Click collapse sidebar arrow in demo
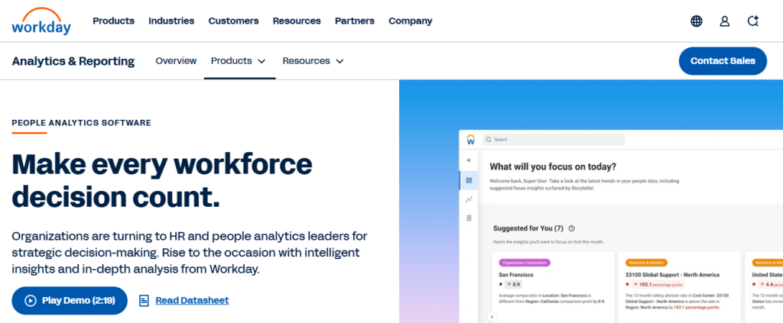The width and height of the screenshot is (783, 323). 469,160
